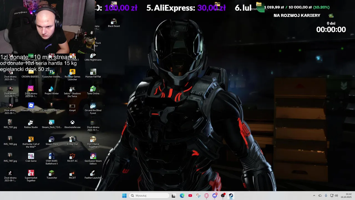Viewport: 355px width, 200px height.
Task: Open the YouTube taskbar app
Action: [x=190, y=196]
